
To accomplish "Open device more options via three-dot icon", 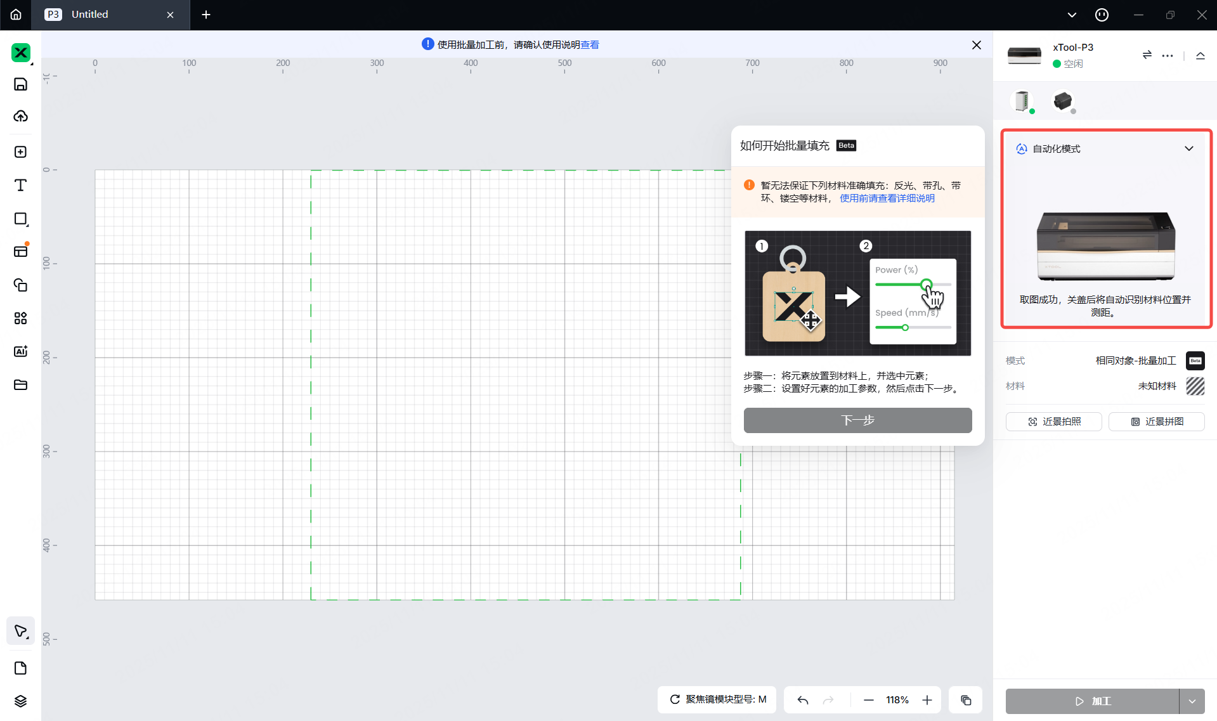I will 1168,55.
